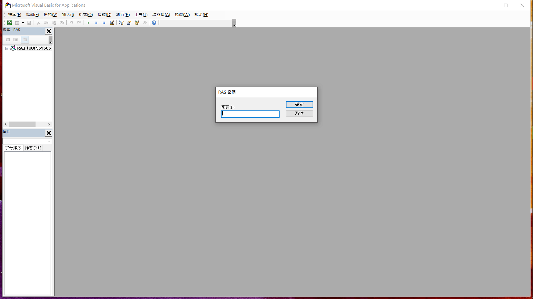This screenshot has height=299, width=533.
Task: Click the Reset (stop) toolbar icon
Action: coord(104,23)
